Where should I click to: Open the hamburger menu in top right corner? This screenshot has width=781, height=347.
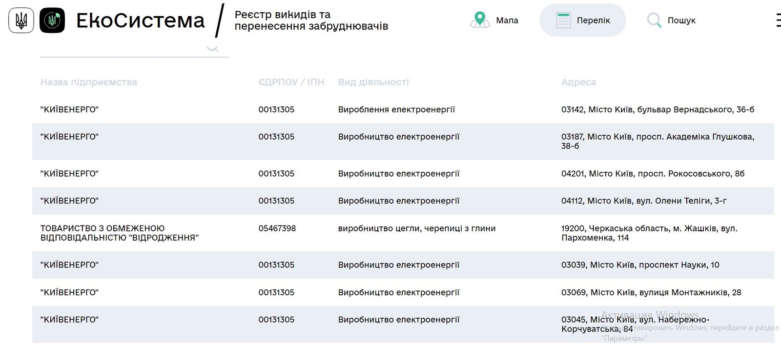pos(778,20)
